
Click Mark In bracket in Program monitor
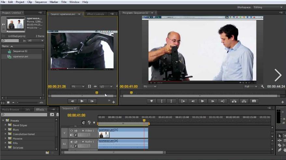(x=161, y=101)
